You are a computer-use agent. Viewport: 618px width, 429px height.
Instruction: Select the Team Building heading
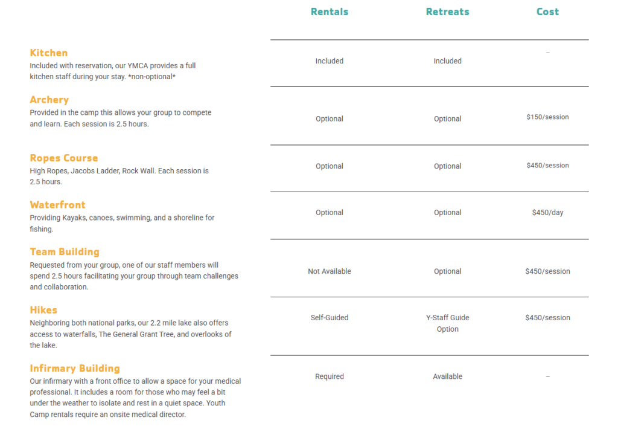tap(65, 251)
